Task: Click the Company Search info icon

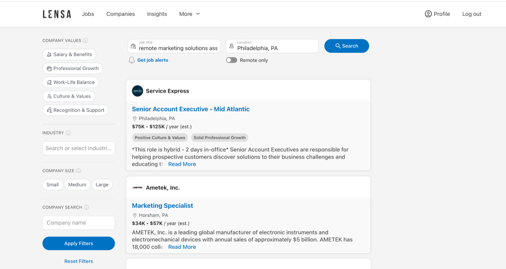Action: tap(86, 207)
